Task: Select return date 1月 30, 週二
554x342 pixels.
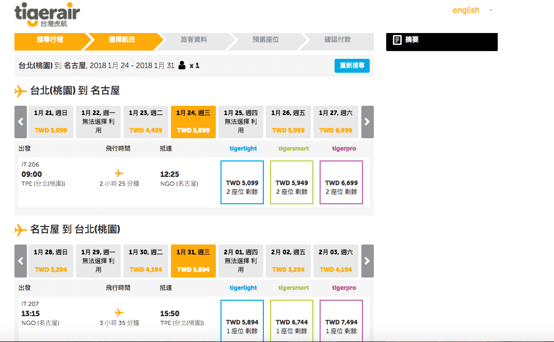Action: point(146,261)
